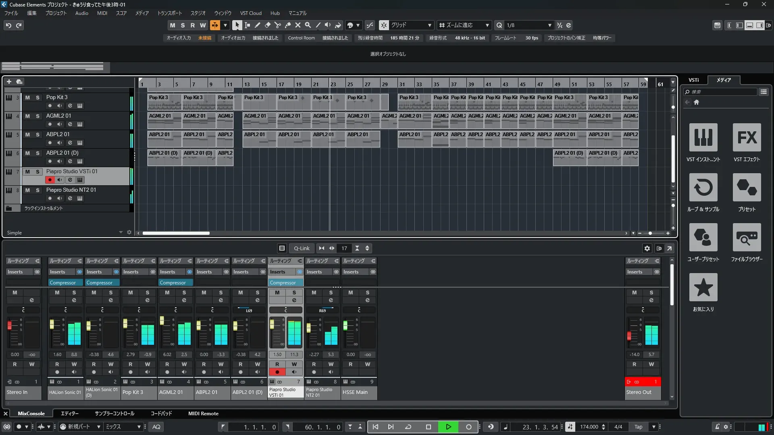Select the Split scissors tool
Screen dimensions: 774x435
pyautogui.click(x=277, y=25)
